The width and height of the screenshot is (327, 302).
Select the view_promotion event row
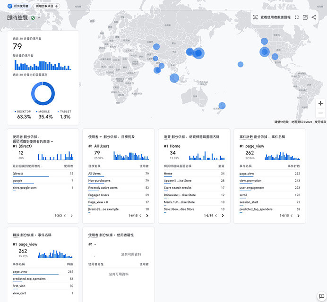(270, 181)
